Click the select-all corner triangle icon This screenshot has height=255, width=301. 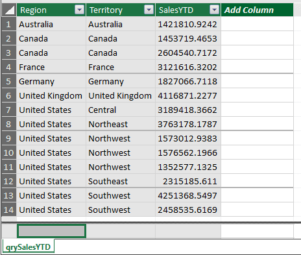point(9,10)
